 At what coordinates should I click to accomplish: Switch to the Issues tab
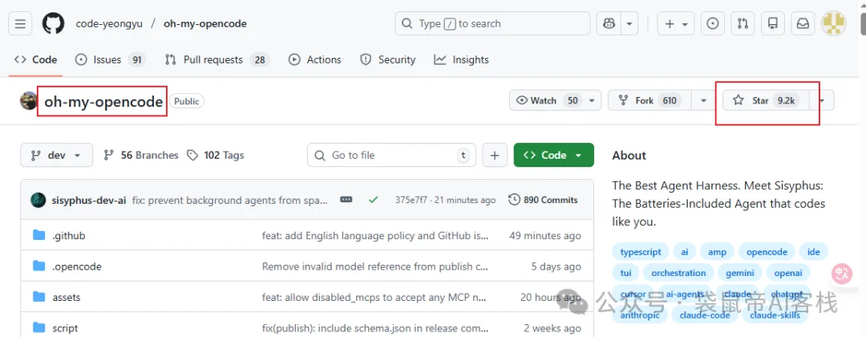pos(110,59)
